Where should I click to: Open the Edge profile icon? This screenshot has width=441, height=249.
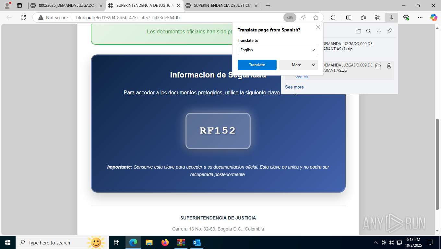[x=7, y=5]
